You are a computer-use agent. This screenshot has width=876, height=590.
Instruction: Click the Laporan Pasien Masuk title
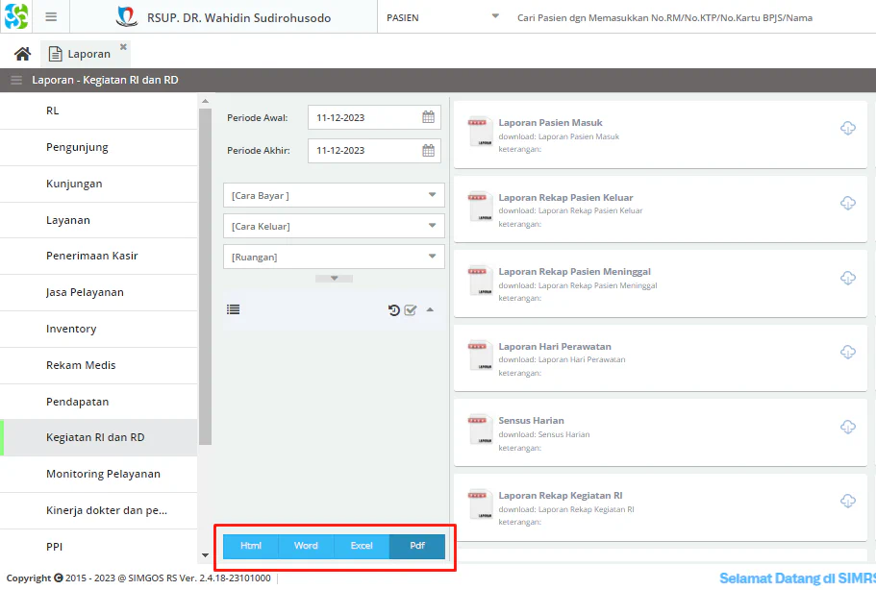(550, 123)
